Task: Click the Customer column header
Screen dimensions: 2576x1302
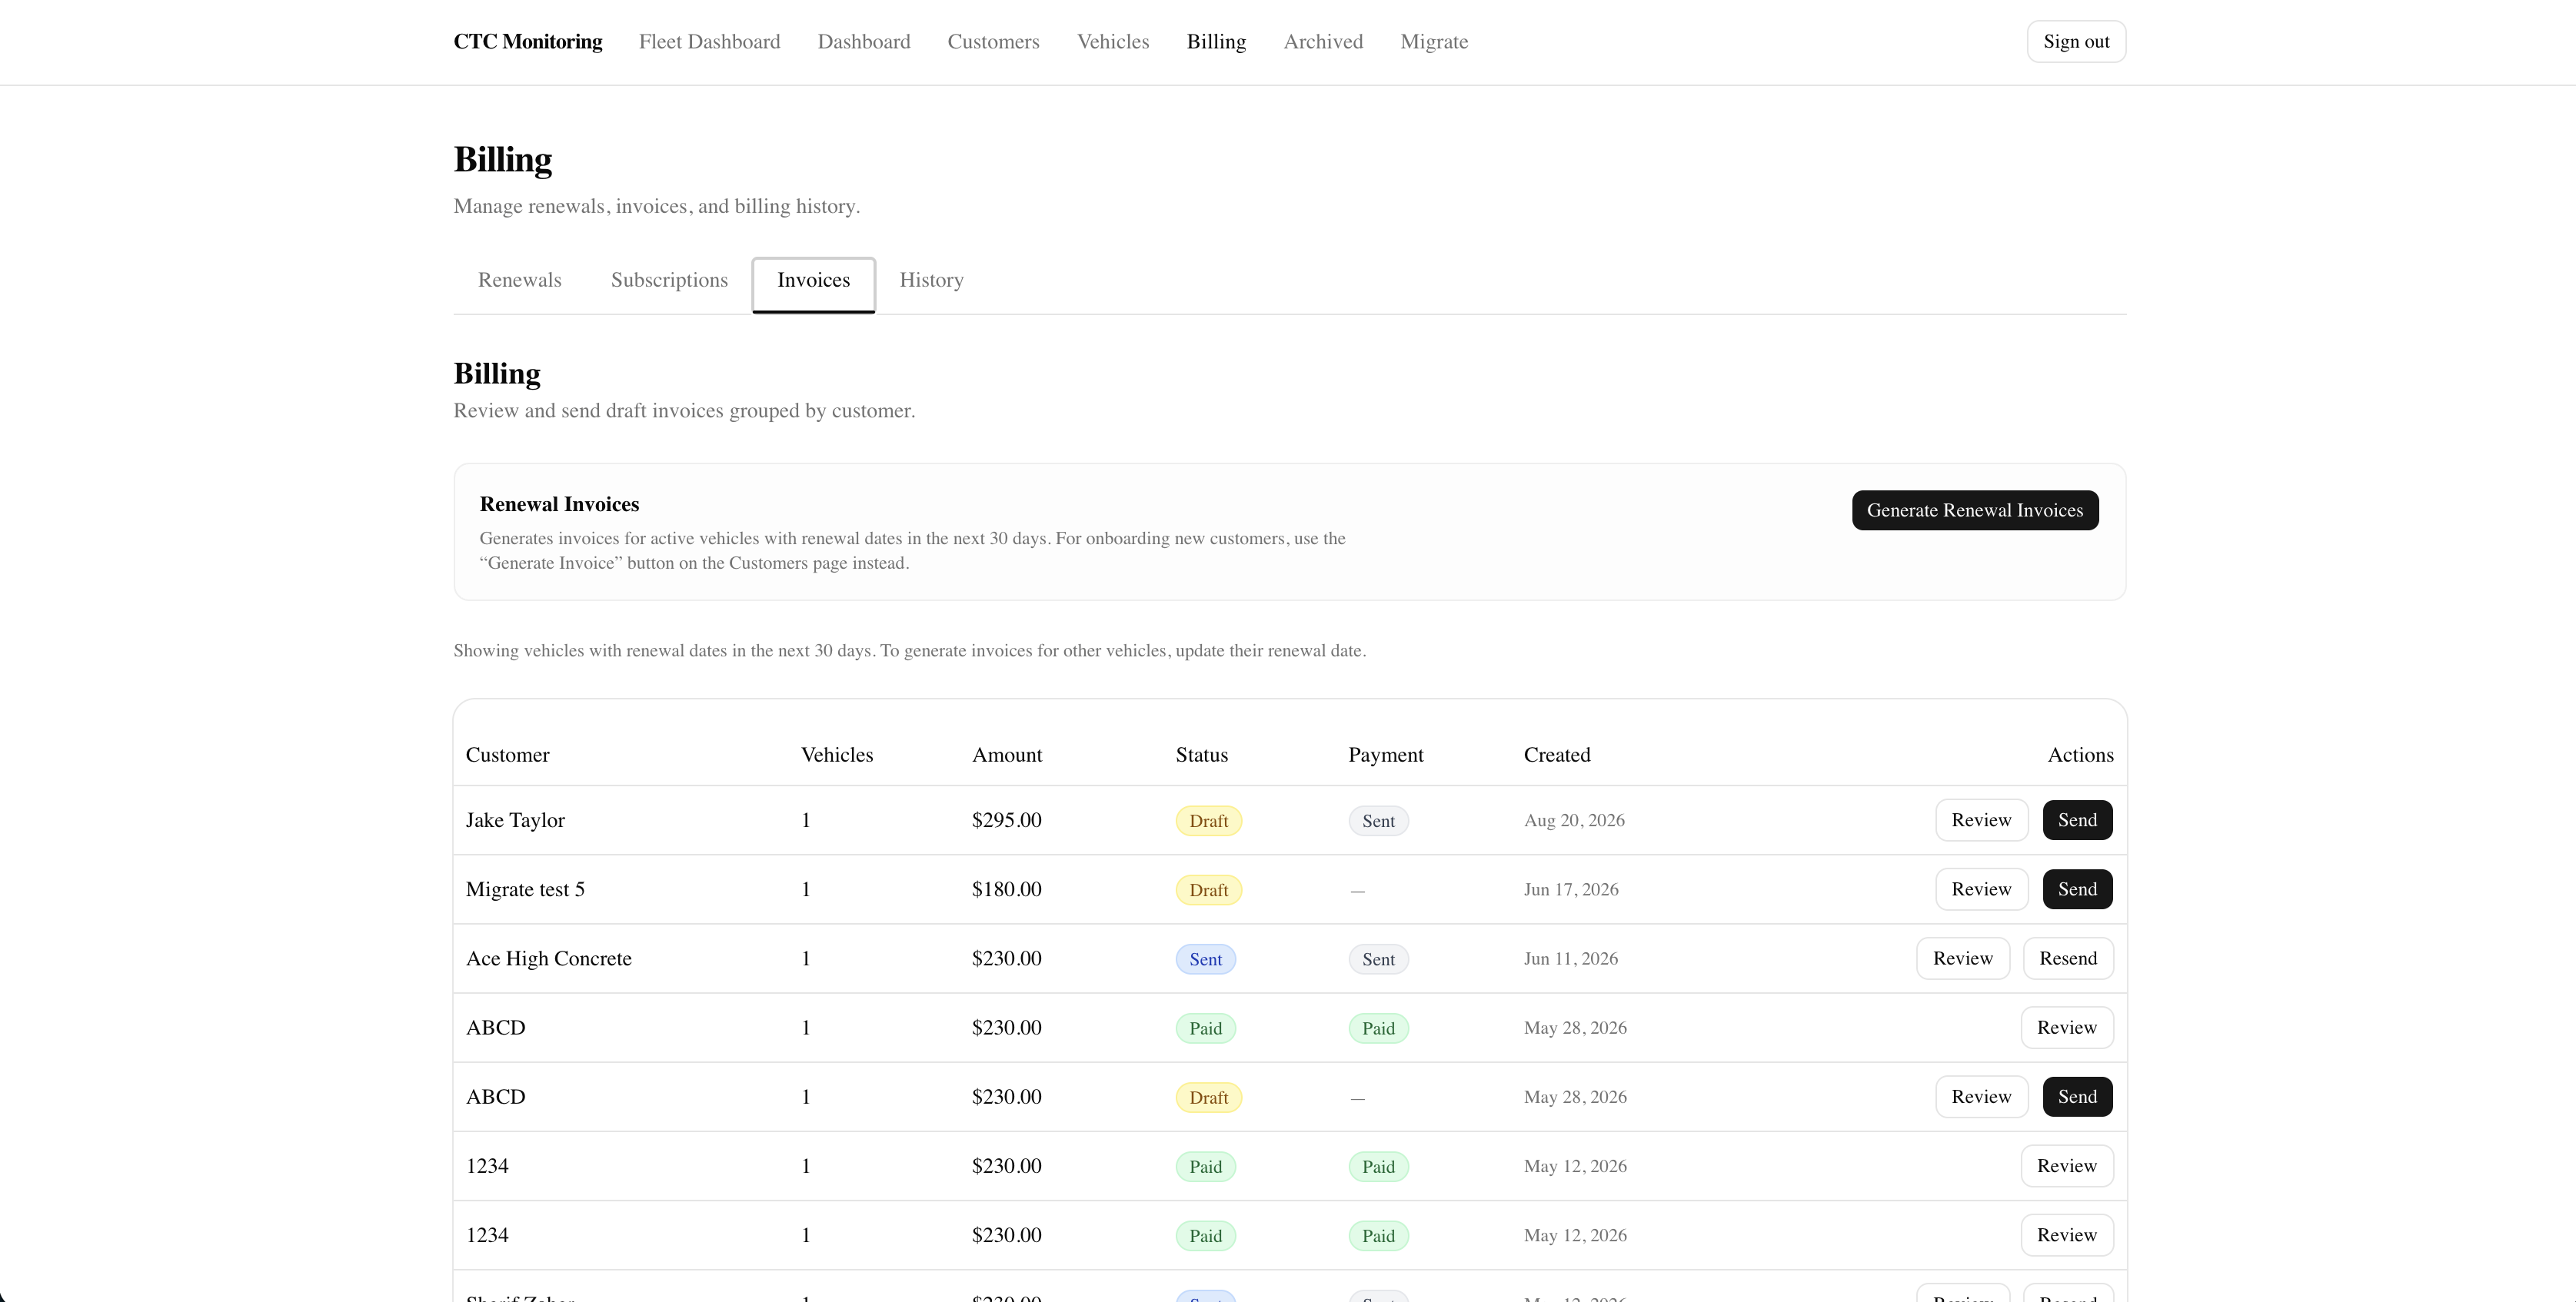Action: (x=507, y=755)
